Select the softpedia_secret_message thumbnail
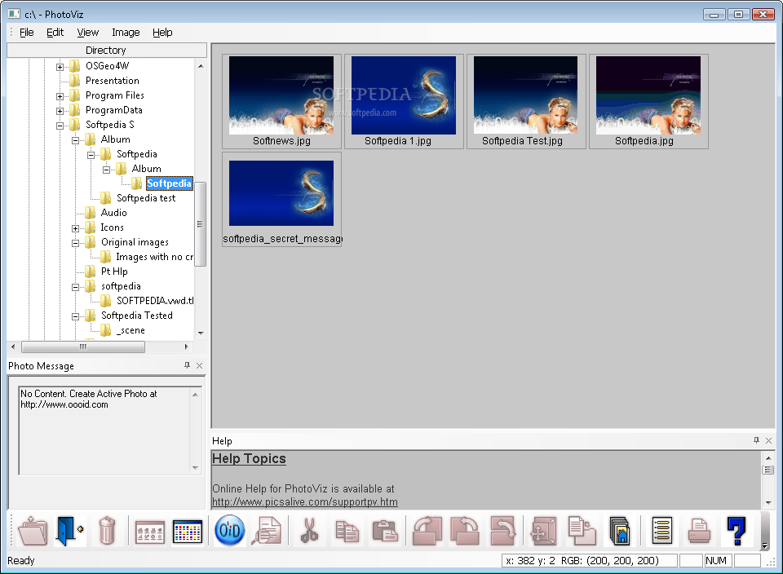Viewport: 783px width, 574px height. (281, 199)
